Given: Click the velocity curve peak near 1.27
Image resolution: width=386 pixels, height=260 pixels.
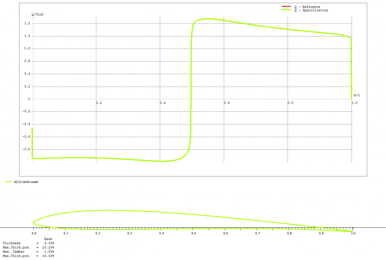Looking at the screenshot, I should click(x=207, y=19).
